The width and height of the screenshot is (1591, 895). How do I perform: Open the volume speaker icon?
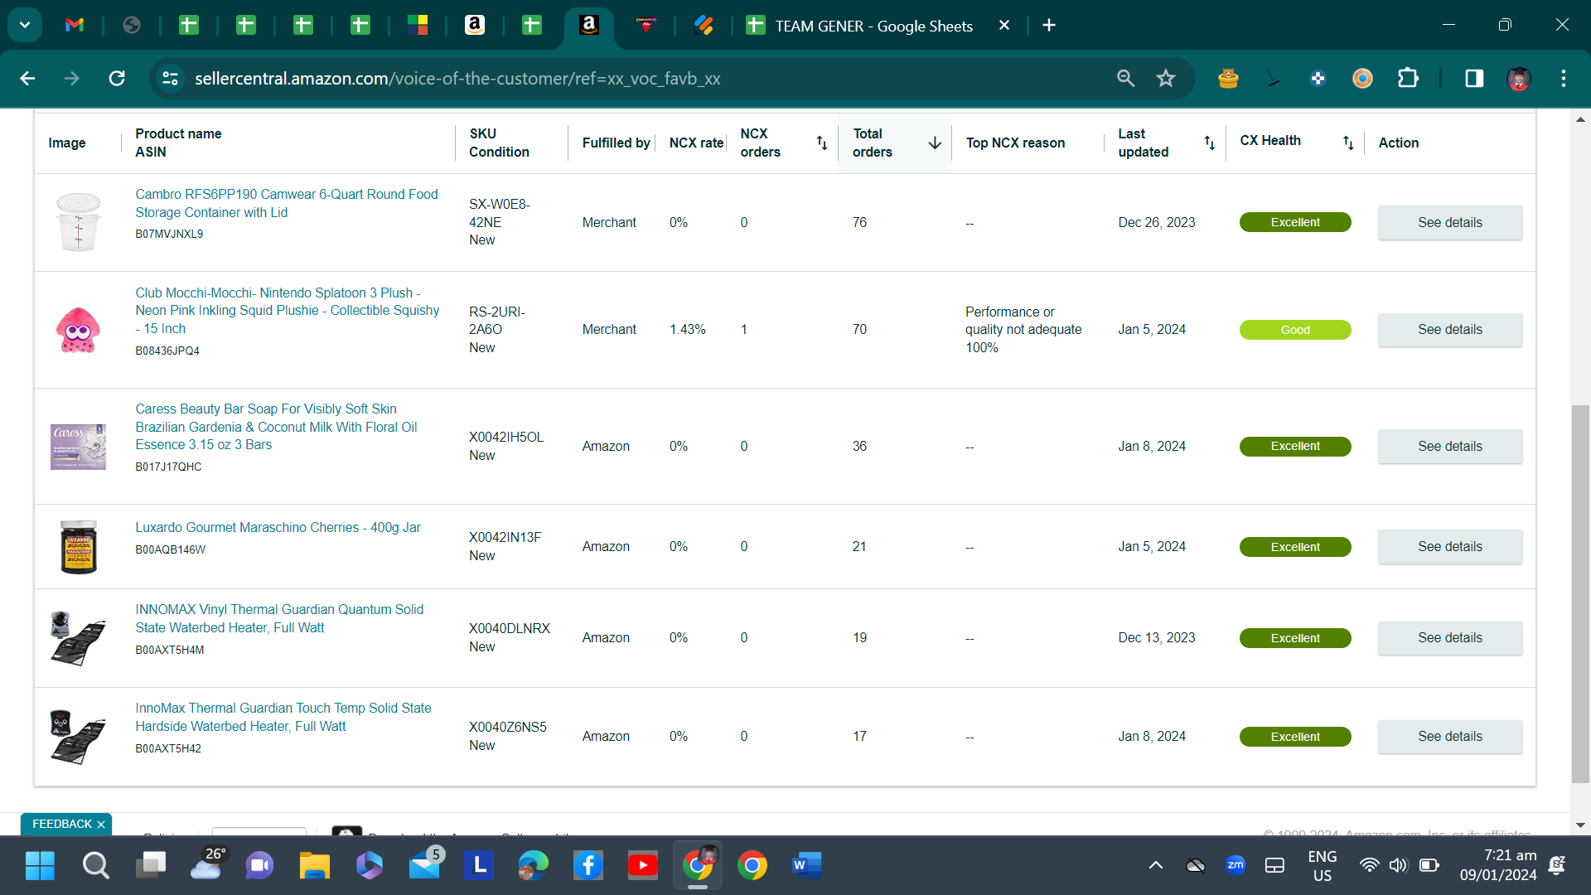point(1398,866)
